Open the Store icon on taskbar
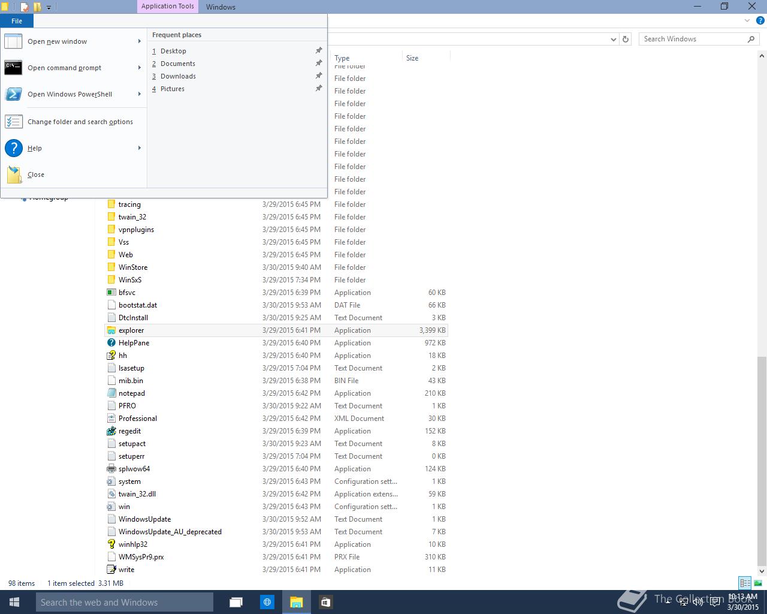 pyautogui.click(x=325, y=602)
